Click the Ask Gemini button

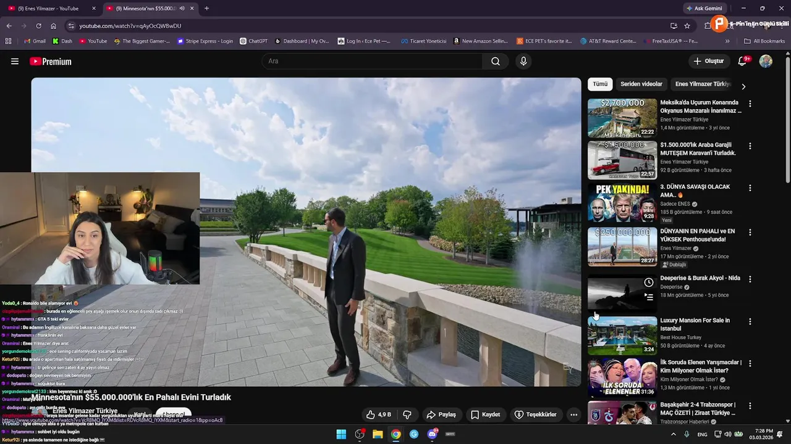704,9
